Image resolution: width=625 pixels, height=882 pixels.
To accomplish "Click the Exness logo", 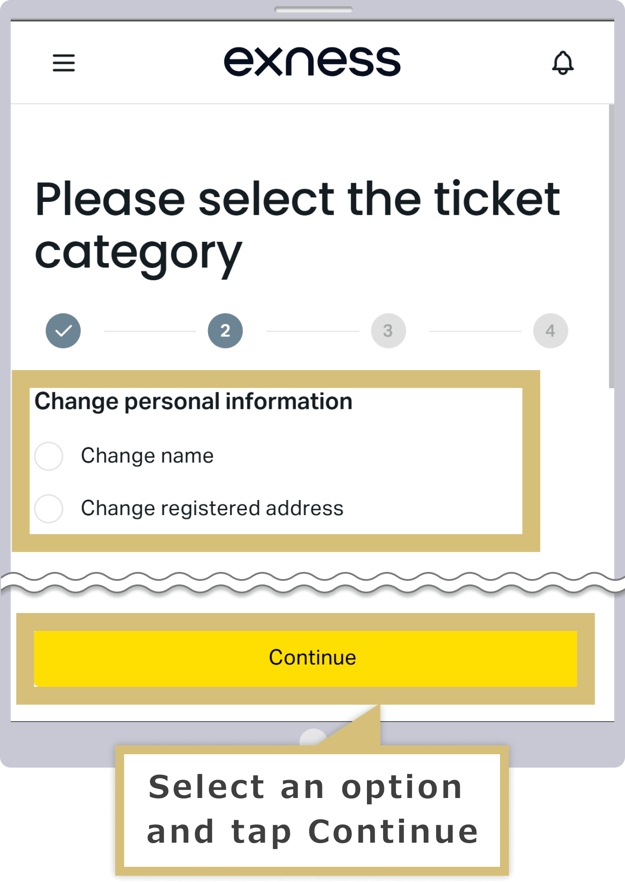I will pos(312,62).
